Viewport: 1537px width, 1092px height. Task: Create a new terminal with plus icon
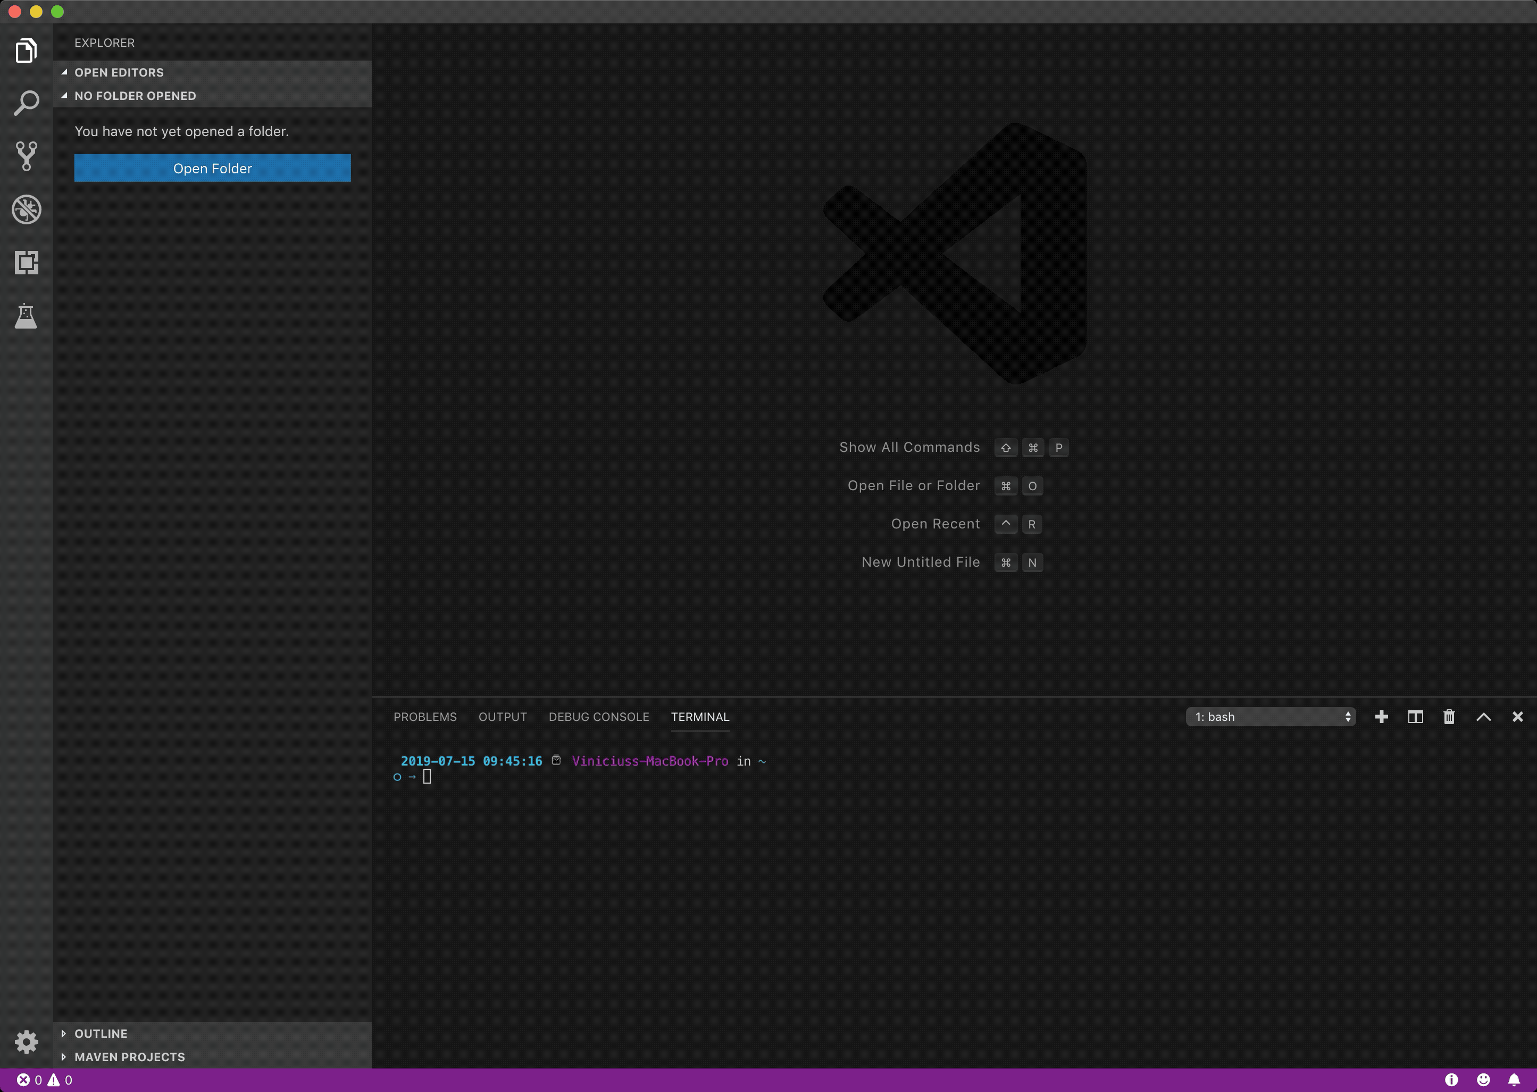pos(1382,717)
